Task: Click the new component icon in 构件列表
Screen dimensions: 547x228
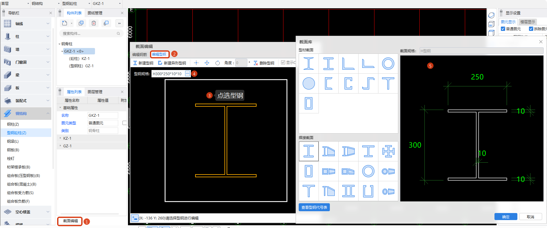Action: click(64, 23)
